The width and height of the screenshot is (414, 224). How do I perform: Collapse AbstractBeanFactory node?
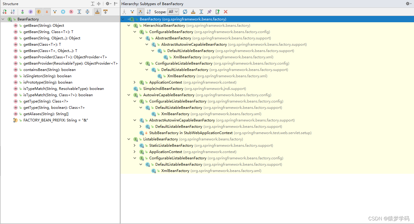click(x=141, y=38)
